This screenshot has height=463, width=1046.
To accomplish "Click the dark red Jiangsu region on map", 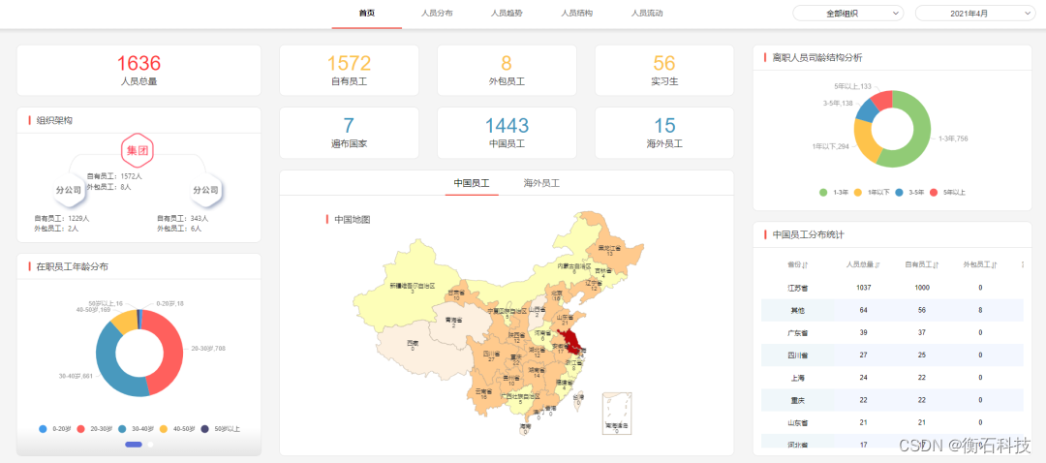I will (x=571, y=340).
